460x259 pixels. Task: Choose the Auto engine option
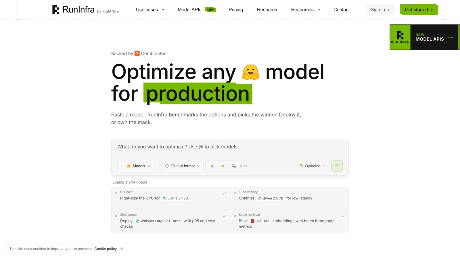(x=244, y=166)
